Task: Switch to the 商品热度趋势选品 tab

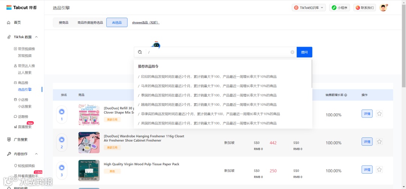Action: pyautogui.click(x=90, y=23)
